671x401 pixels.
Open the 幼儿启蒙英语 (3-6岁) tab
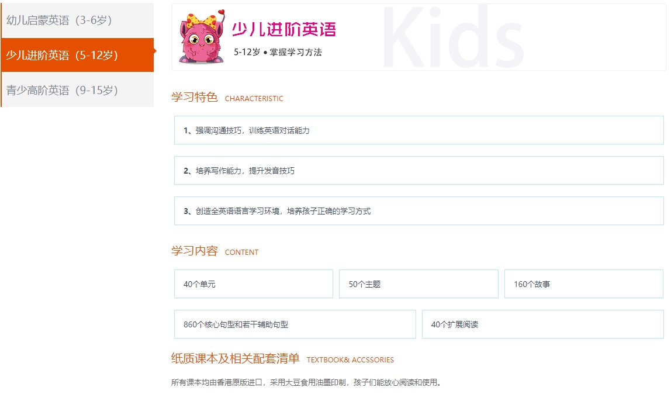78,20
